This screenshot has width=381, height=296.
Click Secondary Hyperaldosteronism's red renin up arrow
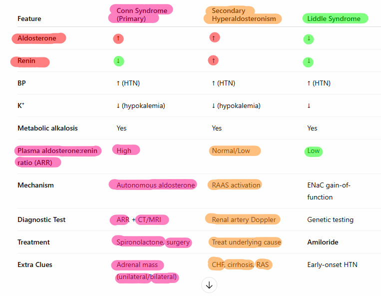tap(213, 60)
